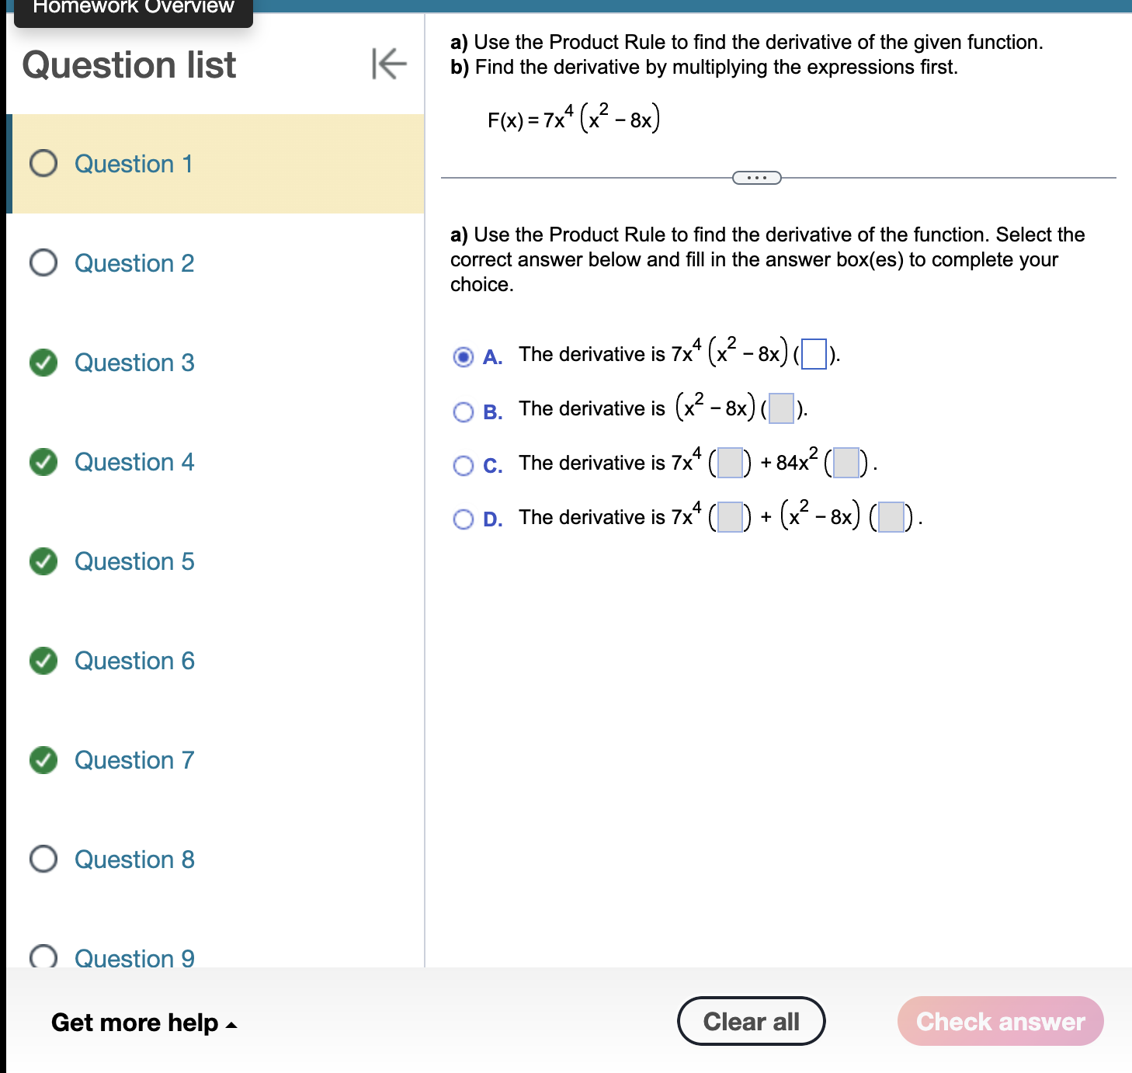This screenshot has height=1073, width=1132.
Task: Click the Clear all button
Action: point(750,1021)
